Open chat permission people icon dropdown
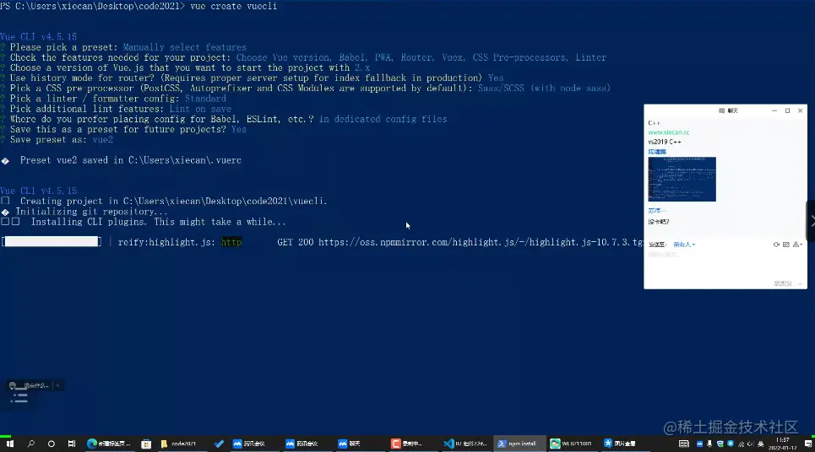This screenshot has height=452, width=815. pos(797,245)
